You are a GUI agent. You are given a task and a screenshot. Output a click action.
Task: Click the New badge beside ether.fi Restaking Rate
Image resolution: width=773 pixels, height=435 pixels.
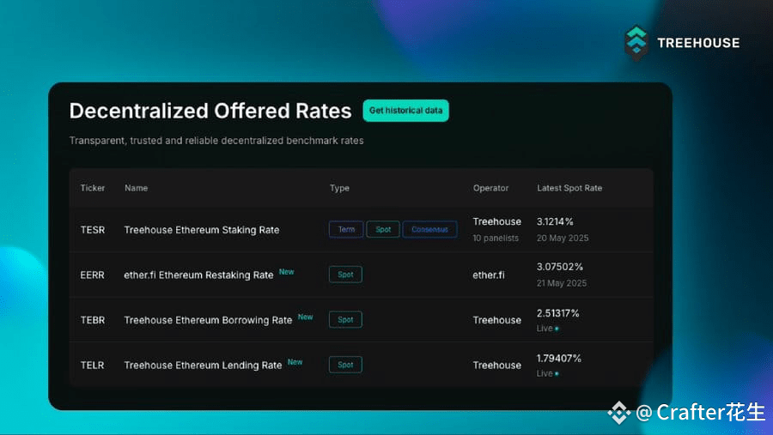[286, 272]
